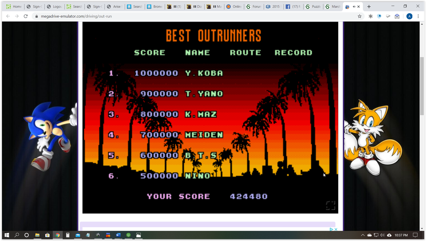This screenshot has width=426, height=241.
Task: Click the MEIDEN 700000 score row
Action: (x=166, y=135)
